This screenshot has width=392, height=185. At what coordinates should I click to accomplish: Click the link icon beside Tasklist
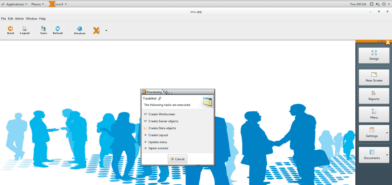click(160, 98)
